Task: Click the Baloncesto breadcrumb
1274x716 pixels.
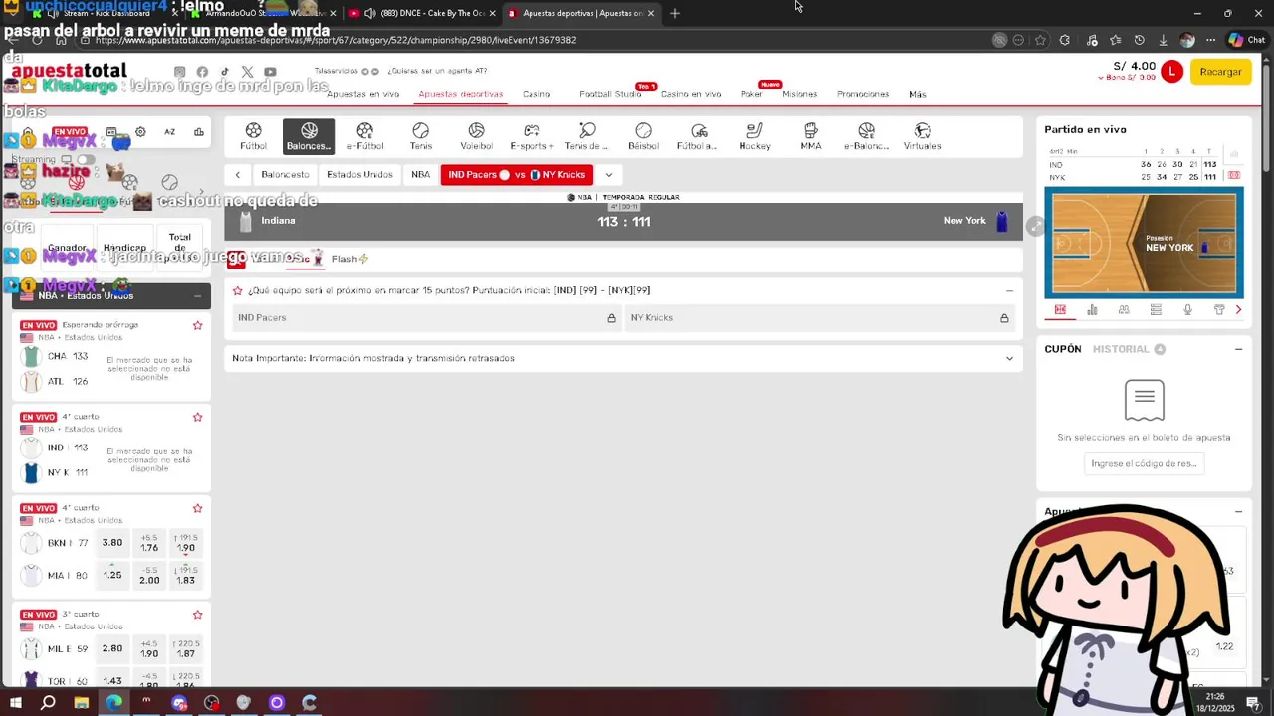Action: coord(285,175)
